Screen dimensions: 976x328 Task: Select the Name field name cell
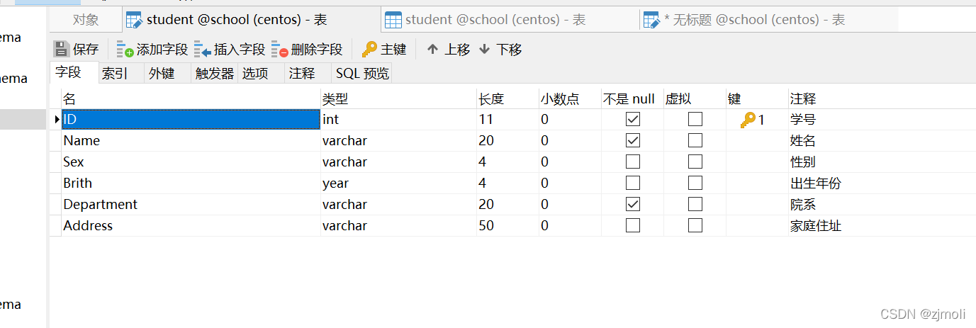(191, 141)
